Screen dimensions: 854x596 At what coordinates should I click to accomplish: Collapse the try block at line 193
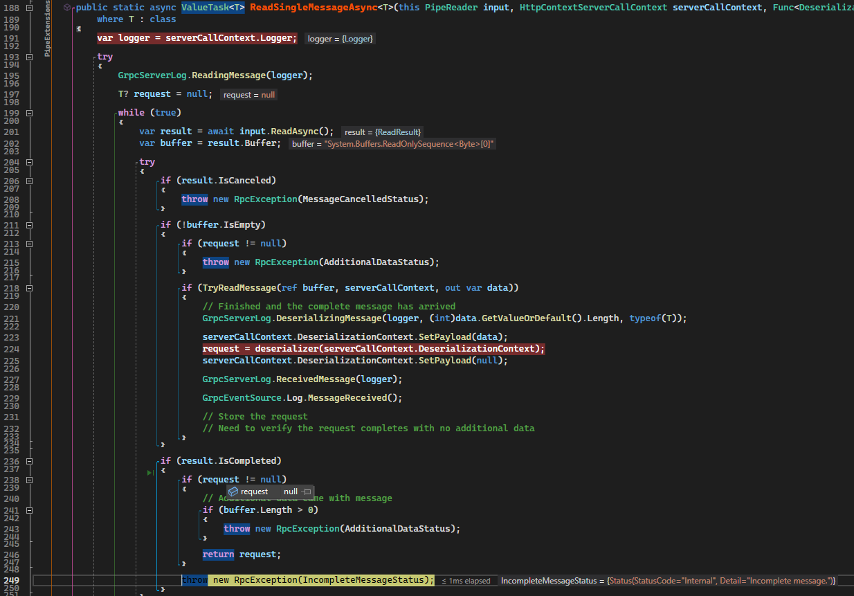click(x=28, y=57)
